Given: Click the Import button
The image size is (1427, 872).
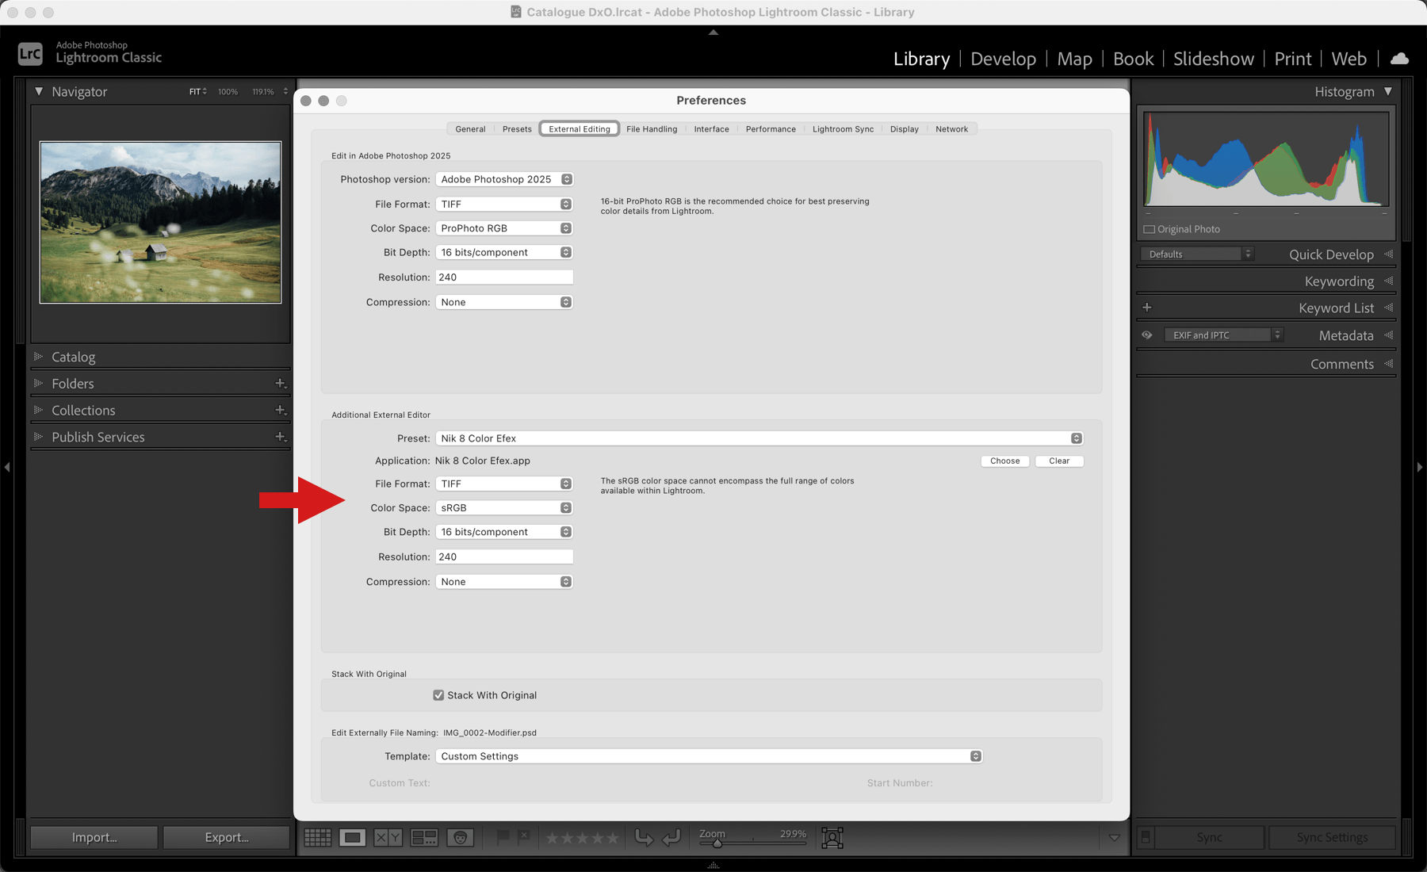Looking at the screenshot, I should click(x=94, y=837).
